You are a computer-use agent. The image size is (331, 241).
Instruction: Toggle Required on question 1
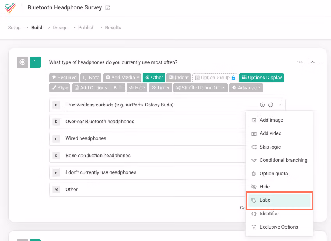(x=64, y=78)
